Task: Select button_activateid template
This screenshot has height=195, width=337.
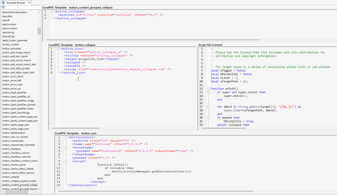Action: pyautogui.click(x=12, y=49)
